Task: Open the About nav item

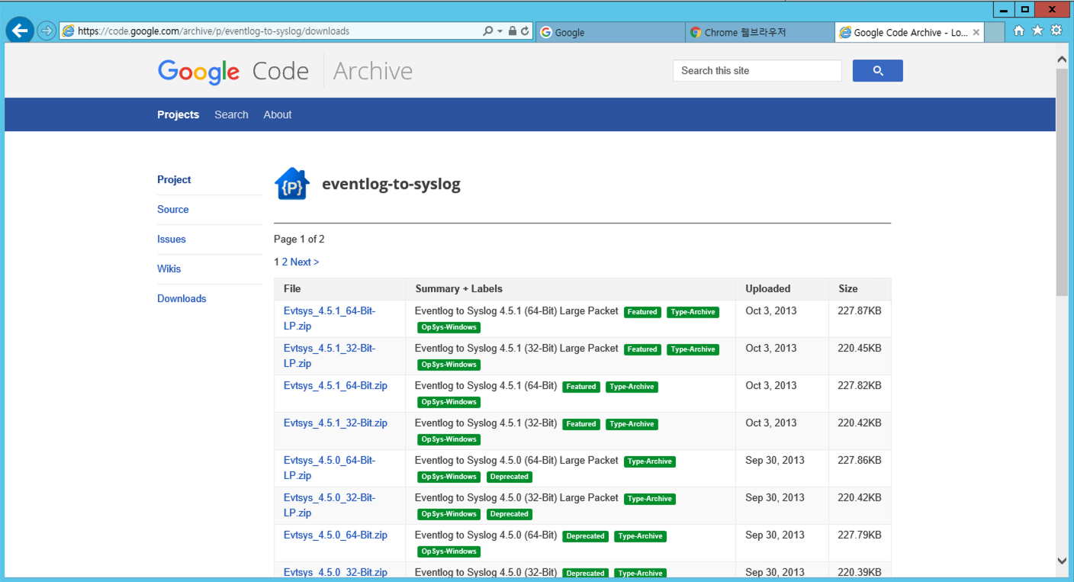Action: click(278, 114)
